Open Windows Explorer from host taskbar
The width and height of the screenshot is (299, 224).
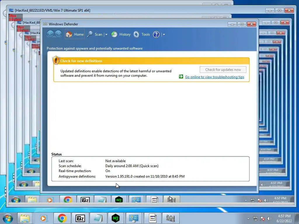pos(25,218)
